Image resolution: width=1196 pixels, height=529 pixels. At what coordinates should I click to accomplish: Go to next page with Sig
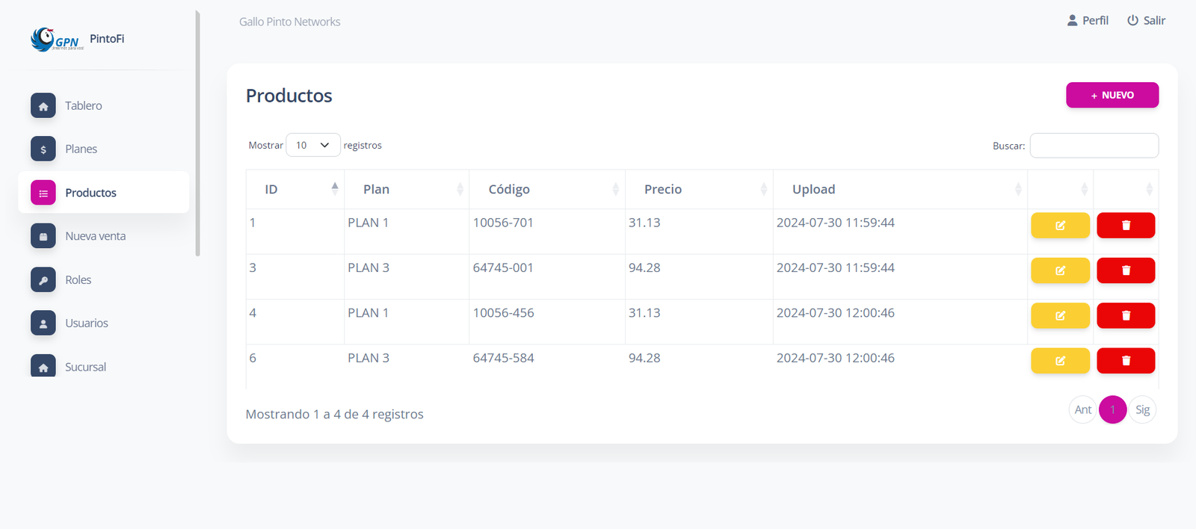(x=1142, y=409)
